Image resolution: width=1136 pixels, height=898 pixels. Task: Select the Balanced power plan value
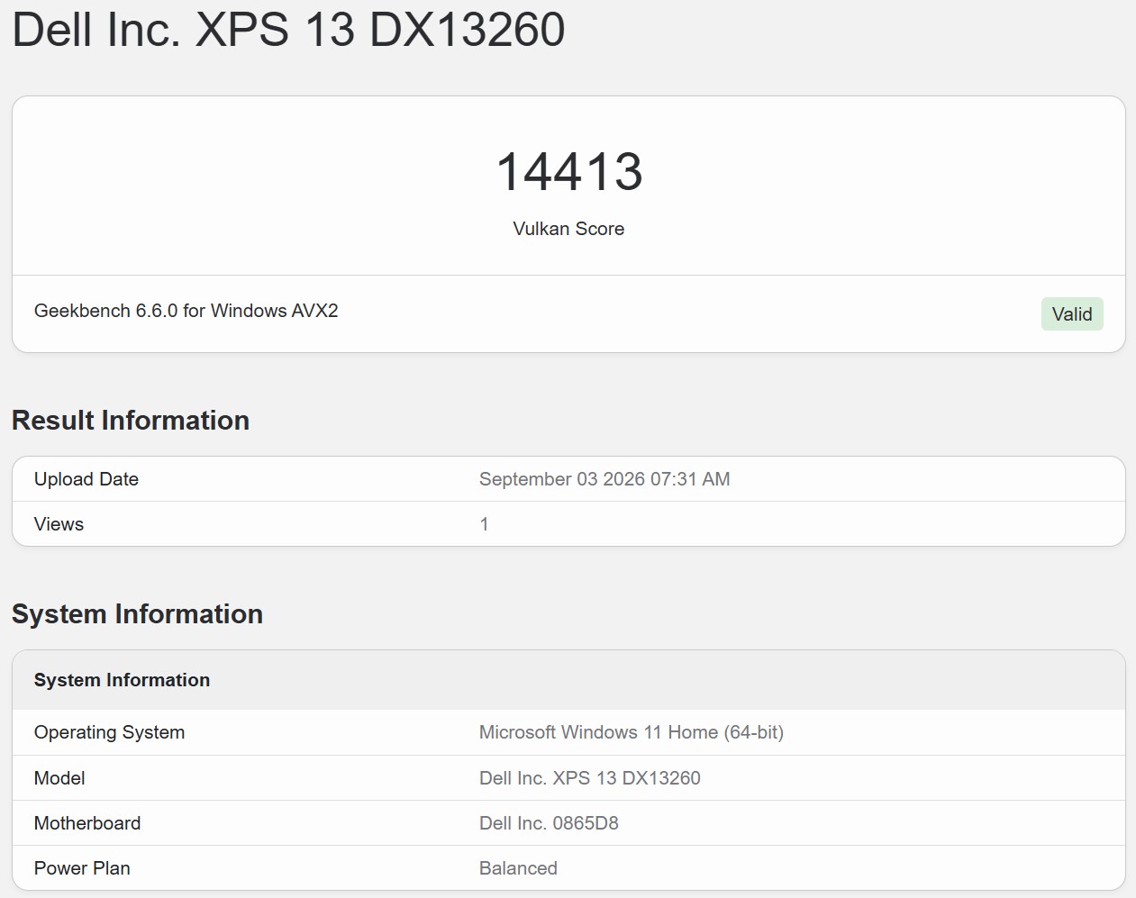point(518,868)
